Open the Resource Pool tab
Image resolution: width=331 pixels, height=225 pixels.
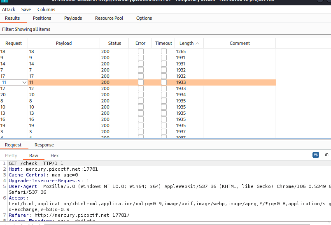(x=109, y=18)
